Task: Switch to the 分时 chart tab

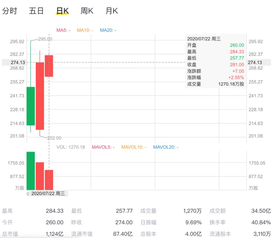Action: point(10,11)
